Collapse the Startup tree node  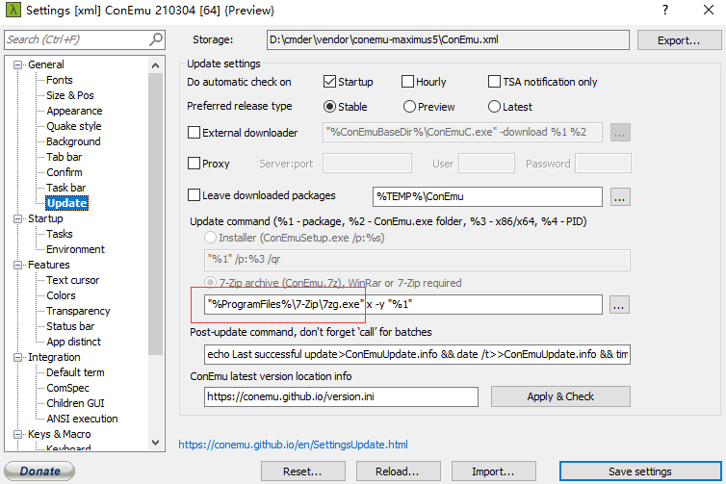pos(17,218)
